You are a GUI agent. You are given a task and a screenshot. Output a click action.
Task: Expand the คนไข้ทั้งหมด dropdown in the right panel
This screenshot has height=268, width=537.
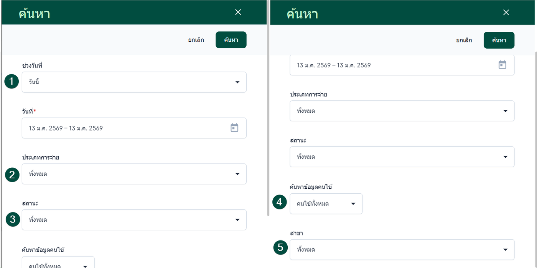(x=326, y=204)
